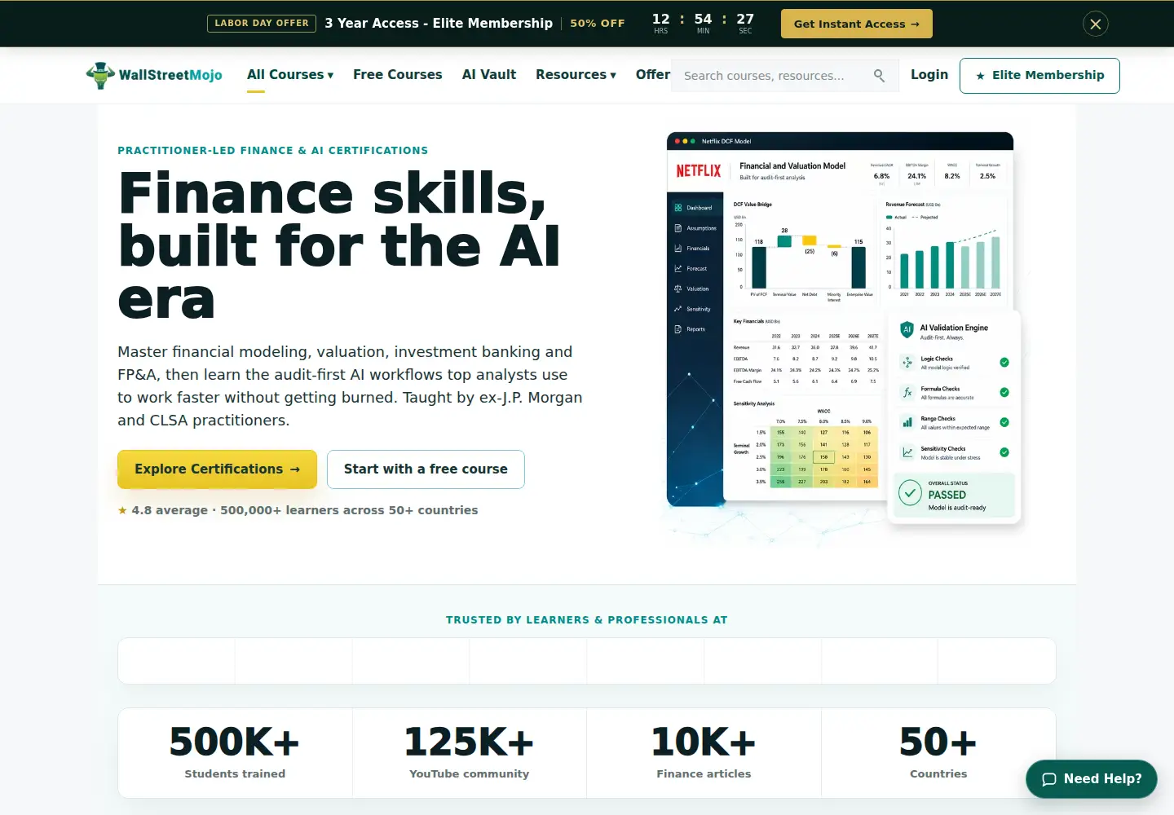Open the Need Help chat bubble
Image resolution: width=1174 pixels, height=815 pixels.
[x=1092, y=778]
